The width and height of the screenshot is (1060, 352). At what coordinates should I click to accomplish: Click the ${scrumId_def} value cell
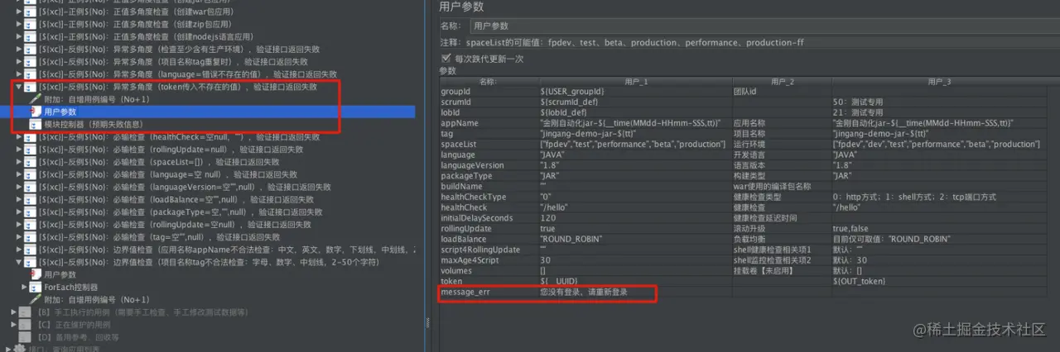point(635,102)
